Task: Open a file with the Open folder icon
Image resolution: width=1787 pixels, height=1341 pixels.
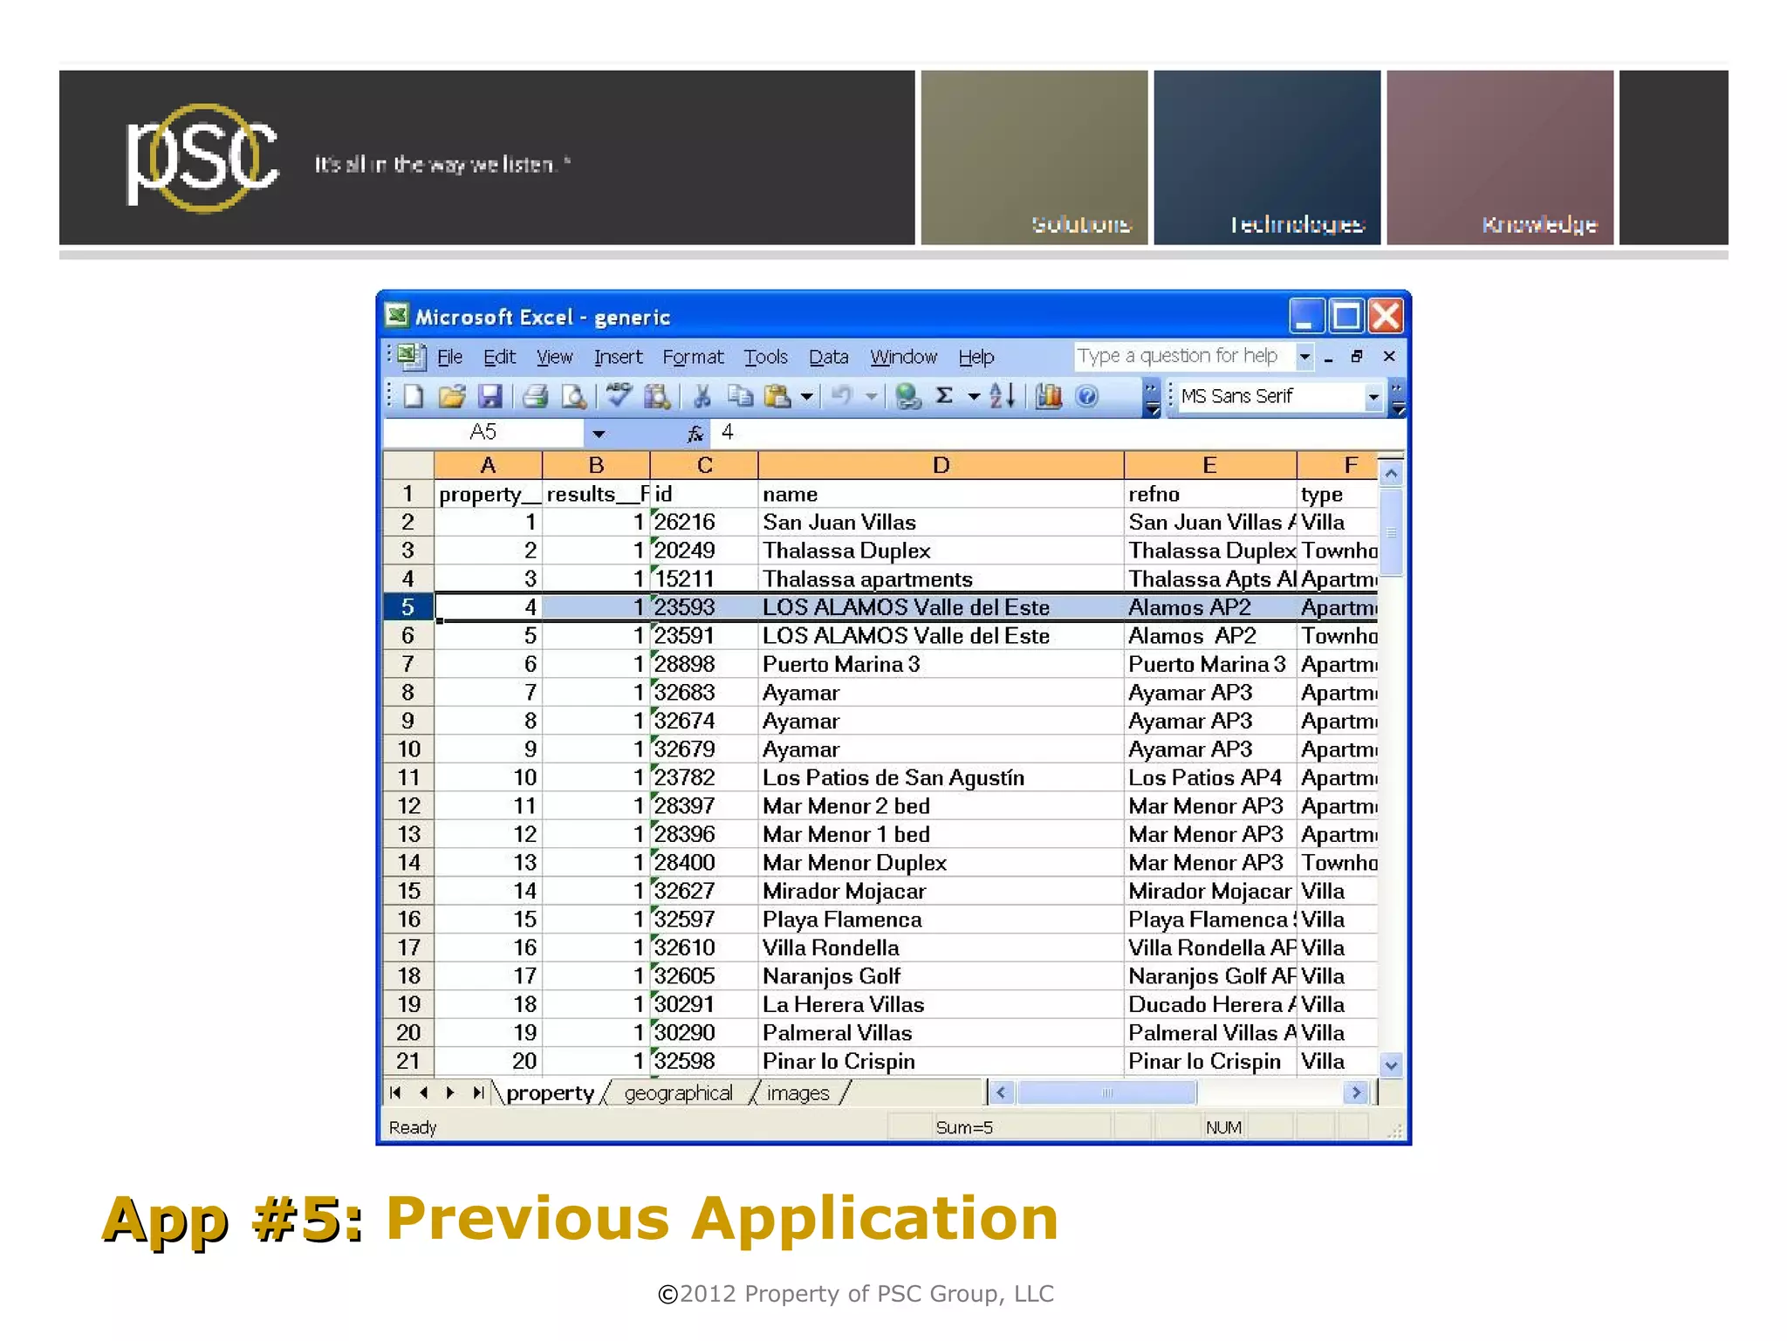Action: pos(452,397)
